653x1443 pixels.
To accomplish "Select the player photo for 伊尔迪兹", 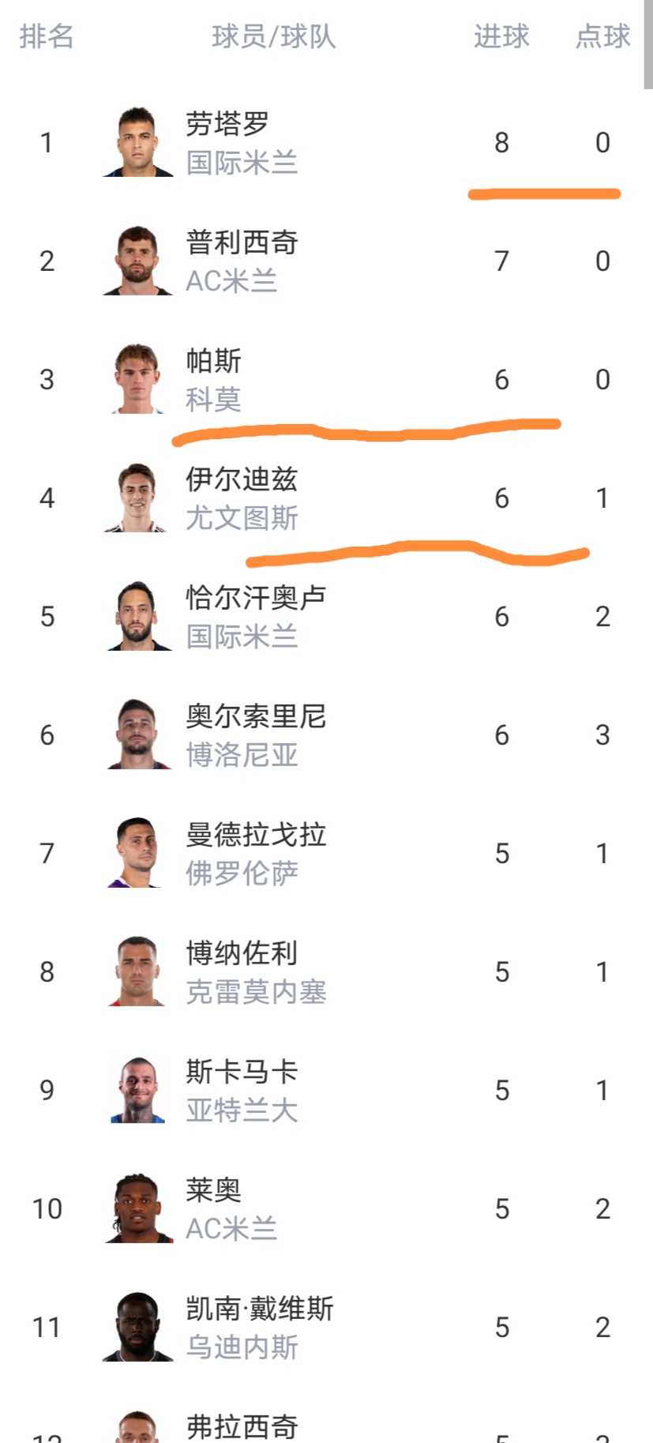I will [x=138, y=498].
